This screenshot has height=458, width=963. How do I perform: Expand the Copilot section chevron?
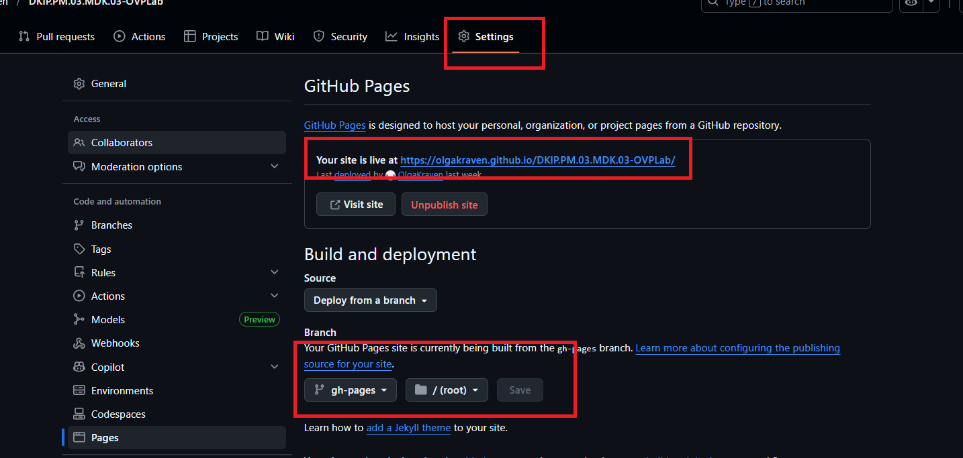(274, 367)
